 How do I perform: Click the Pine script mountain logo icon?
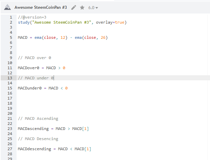(7, 7)
